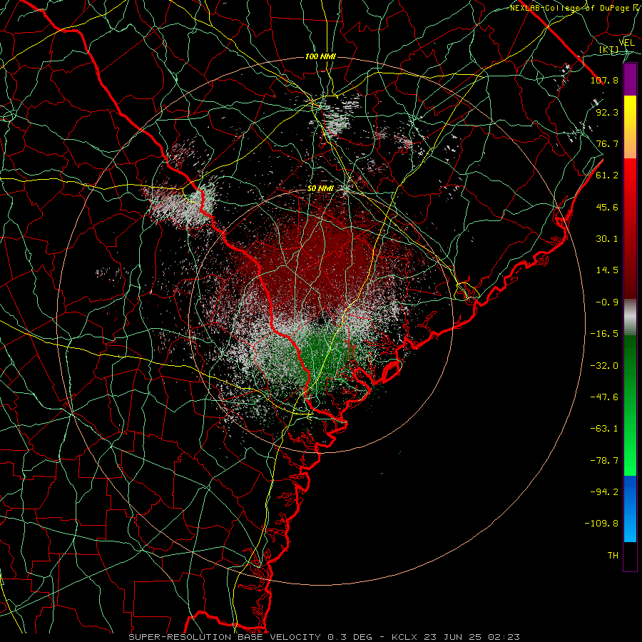The height and width of the screenshot is (642, 642).
Task: Pick the gray near-zero color bar segment
Action: point(630,317)
